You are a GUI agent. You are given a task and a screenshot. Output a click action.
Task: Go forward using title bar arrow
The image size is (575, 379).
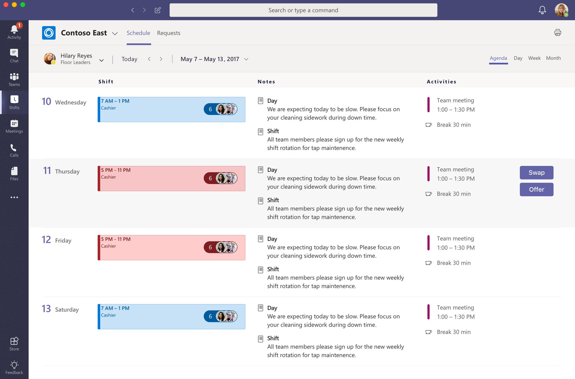144,10
